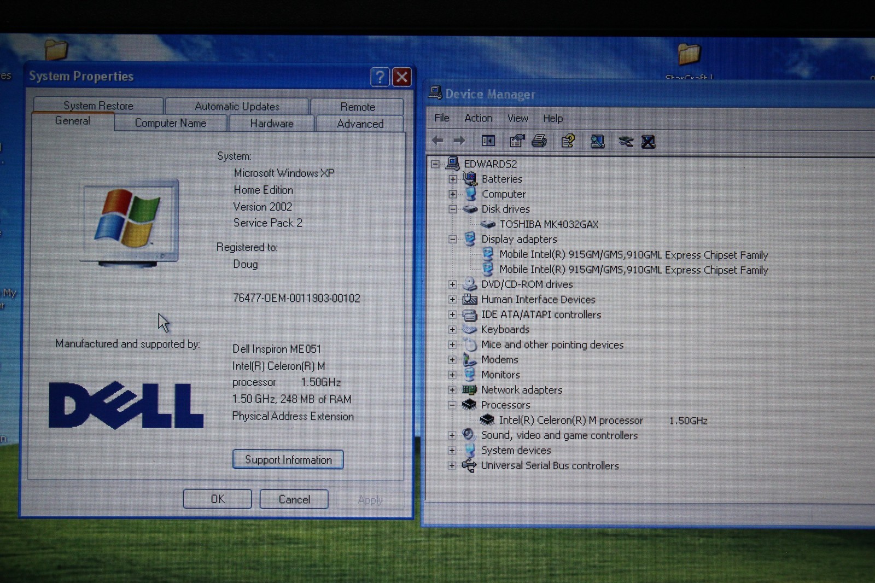Expand the Computer node

453,194
